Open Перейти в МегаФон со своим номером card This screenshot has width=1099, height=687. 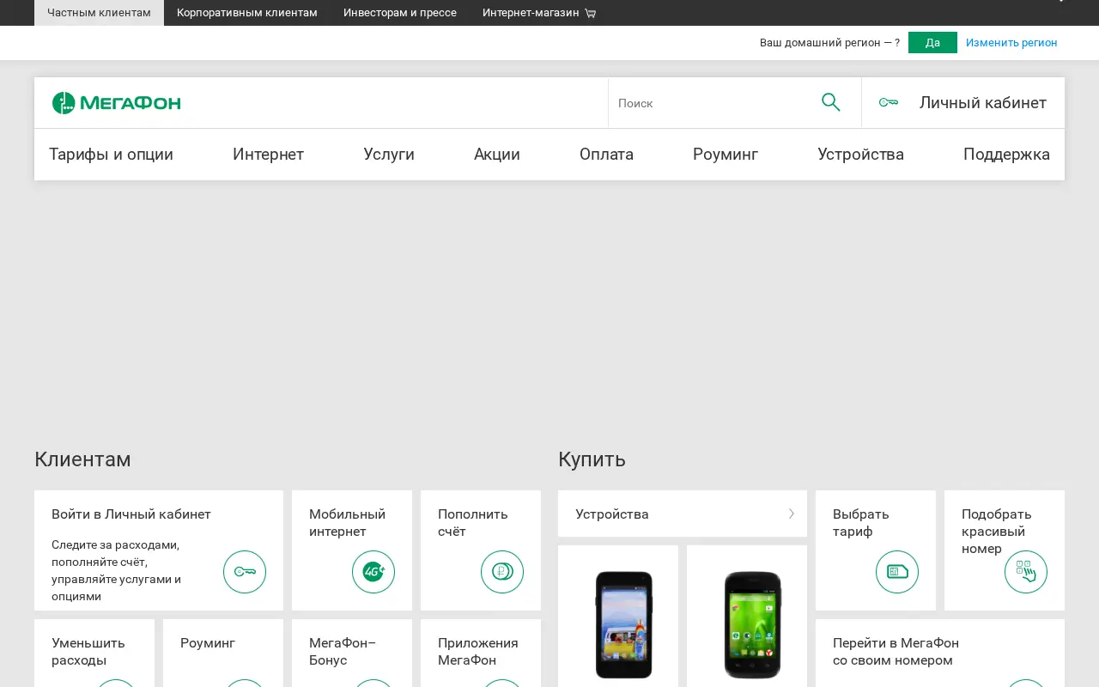click(x=940, y=653)
